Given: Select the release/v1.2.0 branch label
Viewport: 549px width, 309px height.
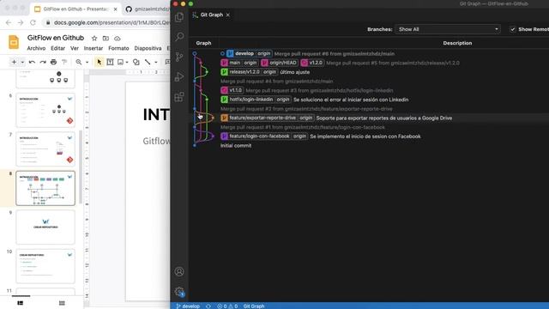Looking at the screenshot, I should coord(244,72).
